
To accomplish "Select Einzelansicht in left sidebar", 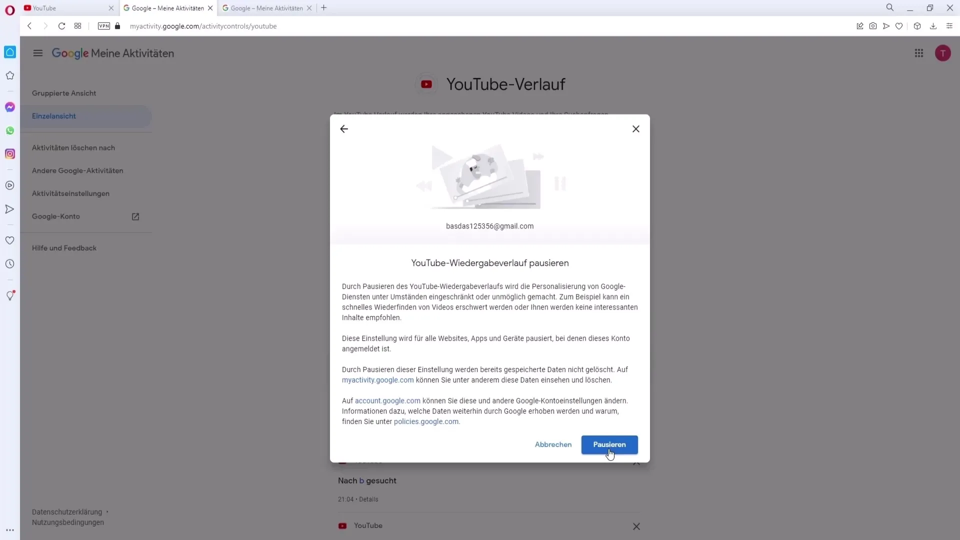I will pos(53,116).
